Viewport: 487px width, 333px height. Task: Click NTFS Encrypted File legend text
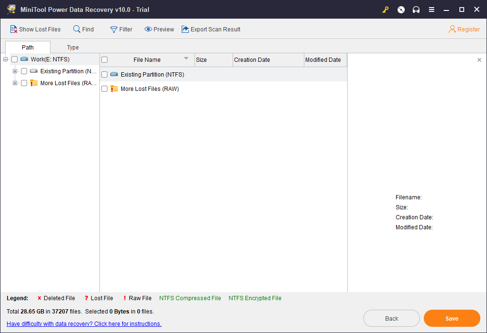255,298
